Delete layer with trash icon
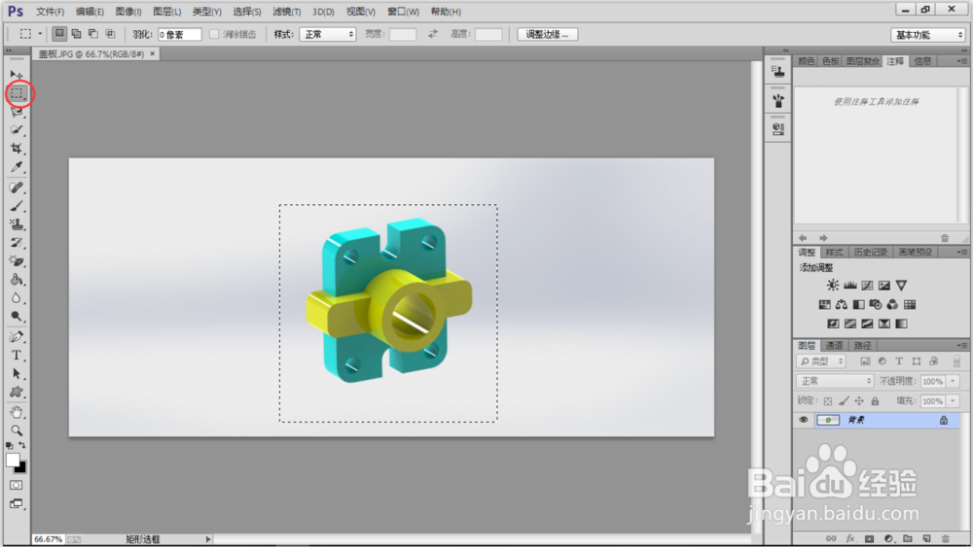This screenshot has height=547, width=973. 946,538
